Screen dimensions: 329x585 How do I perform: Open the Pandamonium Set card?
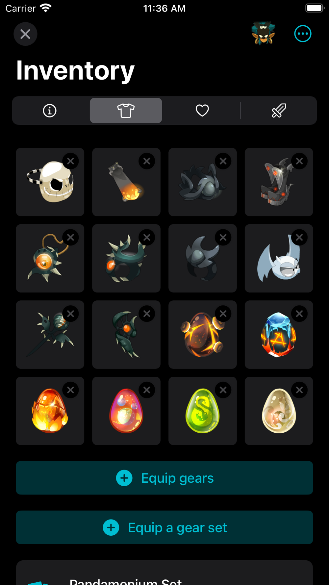(164, 573)
